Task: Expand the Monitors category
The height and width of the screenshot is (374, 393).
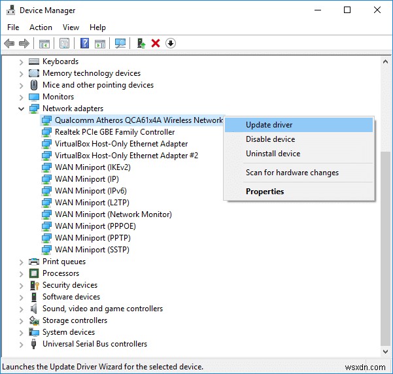Action: click(22, 97)
